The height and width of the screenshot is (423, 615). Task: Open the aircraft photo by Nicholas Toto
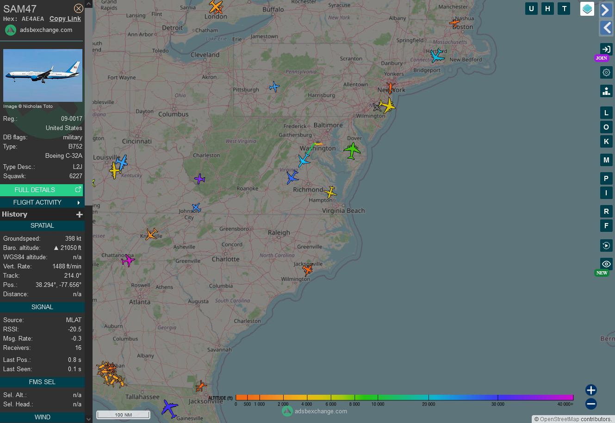[43, 75]
